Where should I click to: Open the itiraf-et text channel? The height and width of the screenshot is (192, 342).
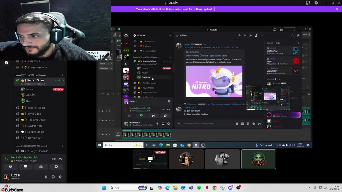[35, 61]
